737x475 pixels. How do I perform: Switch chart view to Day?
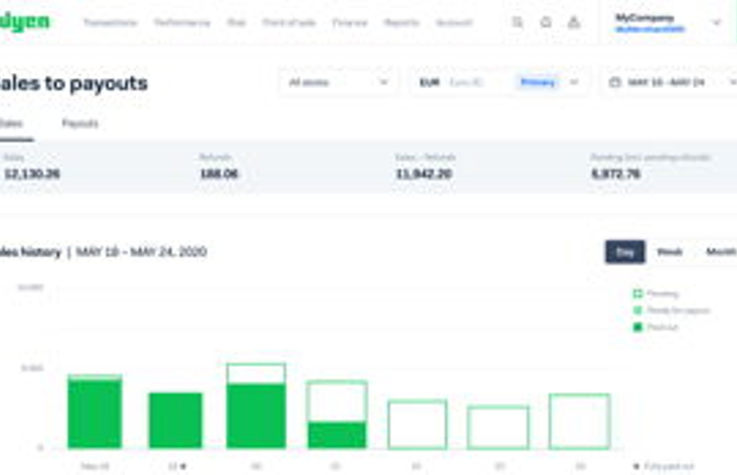click(625, 252)
